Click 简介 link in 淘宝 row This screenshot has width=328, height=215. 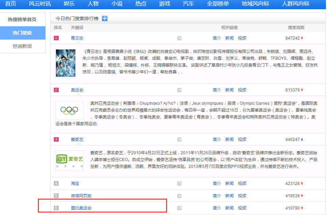pyautogui.click(x=217, y=184)
